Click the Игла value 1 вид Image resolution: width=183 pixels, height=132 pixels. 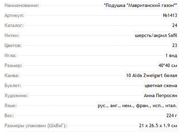pyautogui.click(x=171, y=56)
